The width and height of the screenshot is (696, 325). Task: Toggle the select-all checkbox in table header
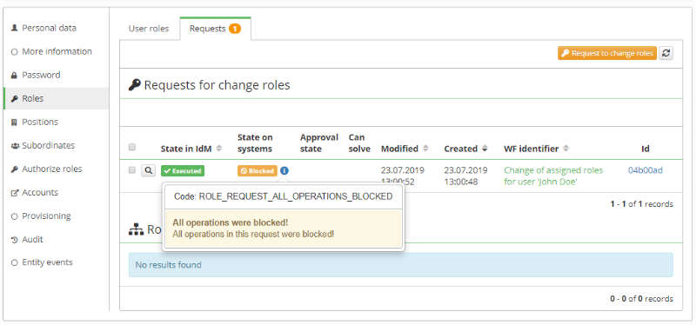click(x=132, y=147)
